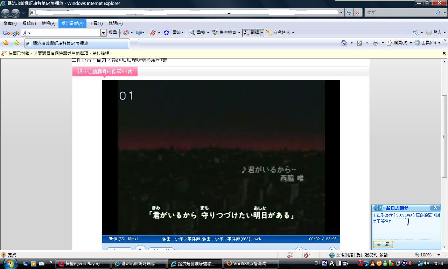Image resolution: width=448 pixels, height=269 pixels.
Task: Go forward using the IE forward arrow
Action: tap(15, 13)
